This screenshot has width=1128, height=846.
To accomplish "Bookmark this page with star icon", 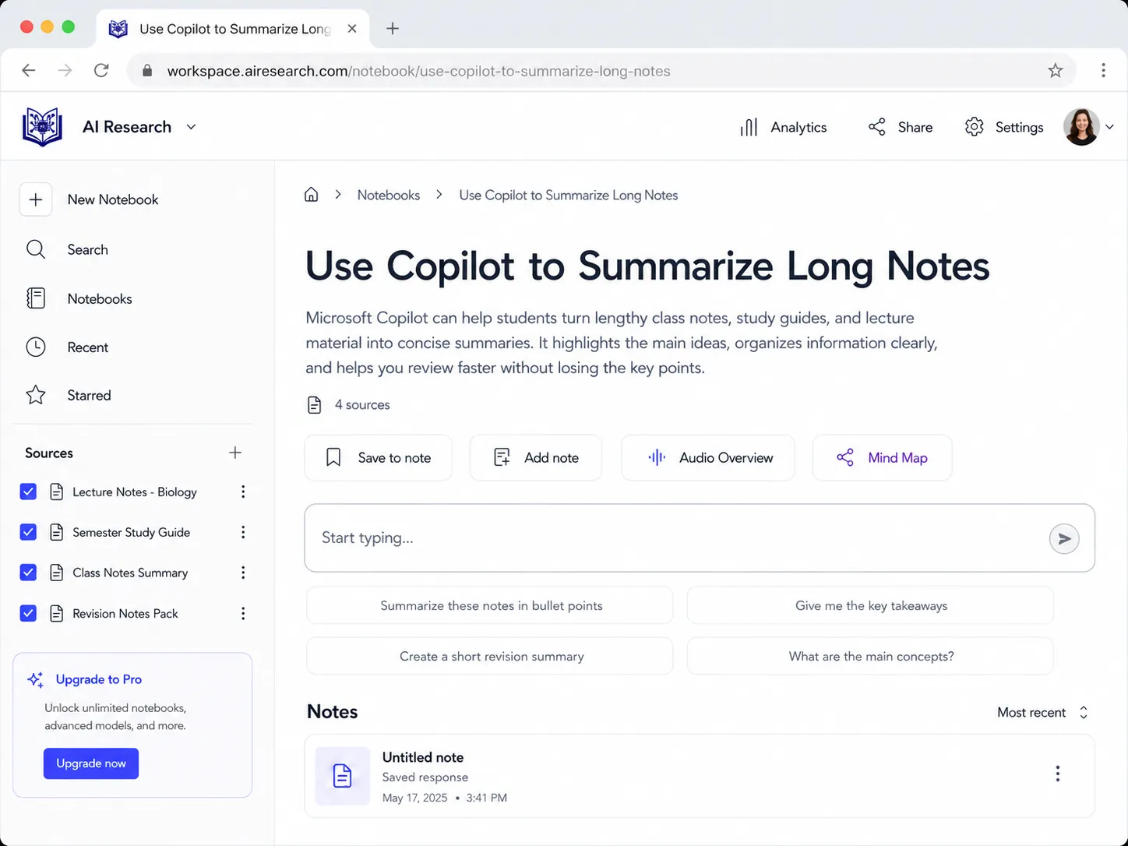I will (x=1056, y=71).
